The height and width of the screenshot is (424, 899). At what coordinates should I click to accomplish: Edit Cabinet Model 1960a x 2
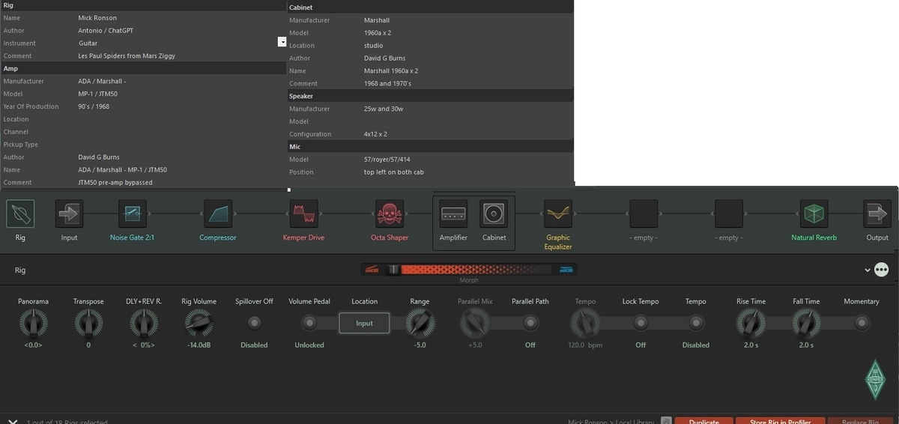tap(467, 33)
